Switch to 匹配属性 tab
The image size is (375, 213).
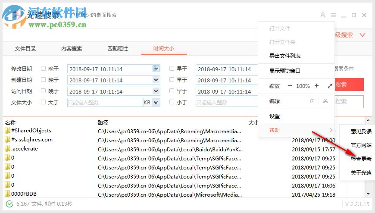pos(118,49)
